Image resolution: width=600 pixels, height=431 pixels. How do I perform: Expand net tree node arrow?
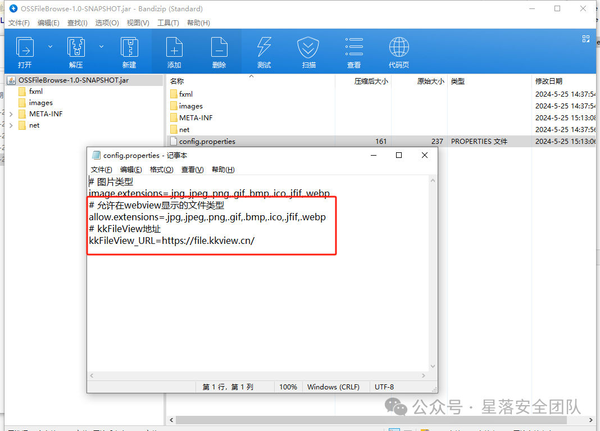(x=11, y=125)
